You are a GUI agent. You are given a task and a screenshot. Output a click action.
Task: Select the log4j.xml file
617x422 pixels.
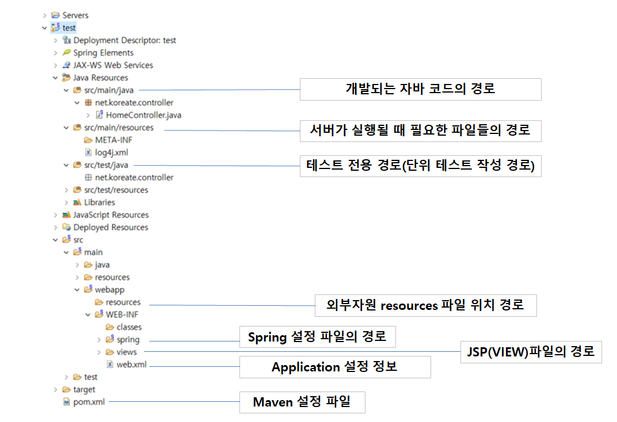tap(111, 152)
